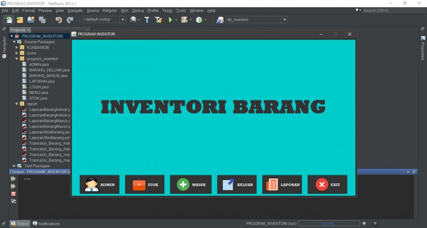Click Clean and Build broom icon

(x=158, y=20)
